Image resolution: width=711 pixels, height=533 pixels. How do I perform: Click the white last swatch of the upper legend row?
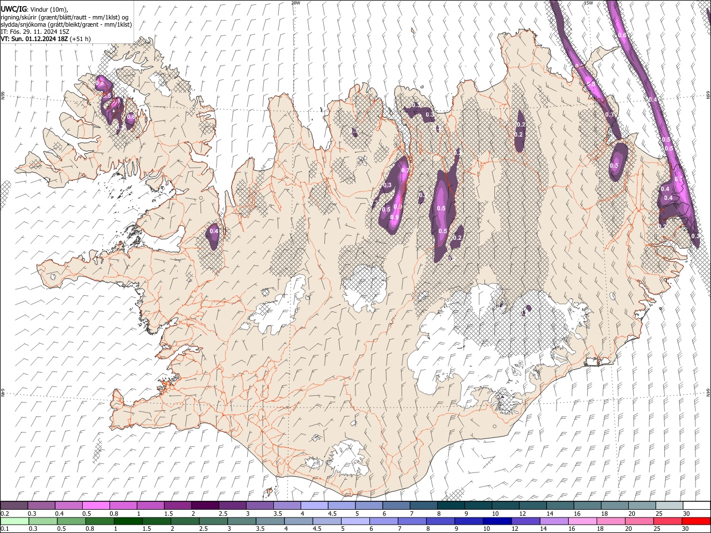click(x=697, y=506)
